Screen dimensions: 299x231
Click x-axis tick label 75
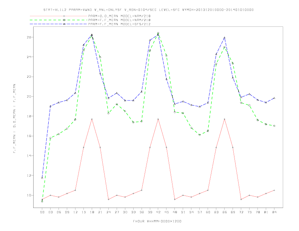coord(250,212)
